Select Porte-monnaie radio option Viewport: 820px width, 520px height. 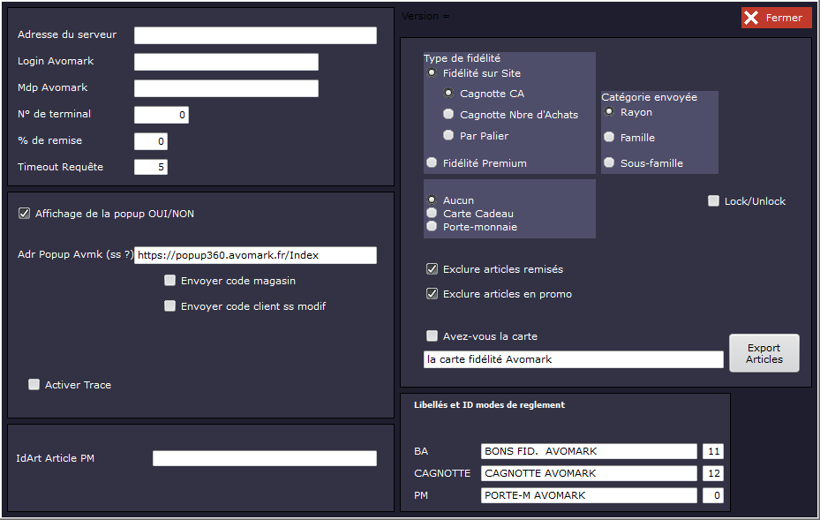432,226
